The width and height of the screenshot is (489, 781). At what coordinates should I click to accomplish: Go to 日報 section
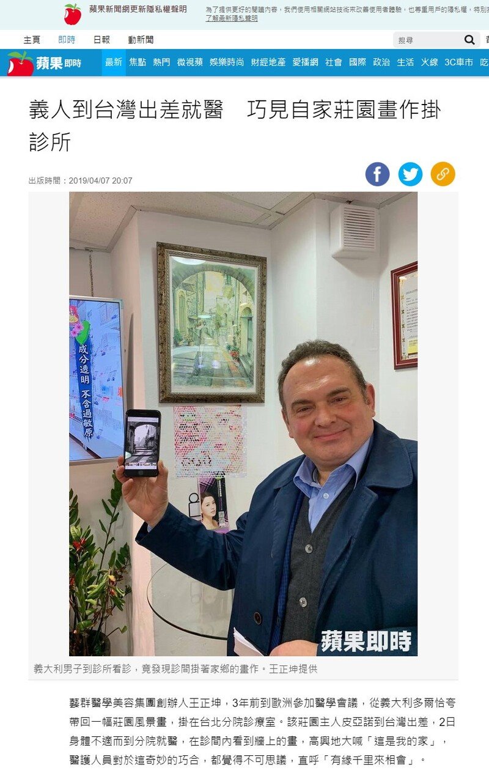point(101,40)
